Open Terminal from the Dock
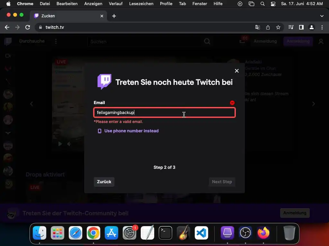 (165, 233)
